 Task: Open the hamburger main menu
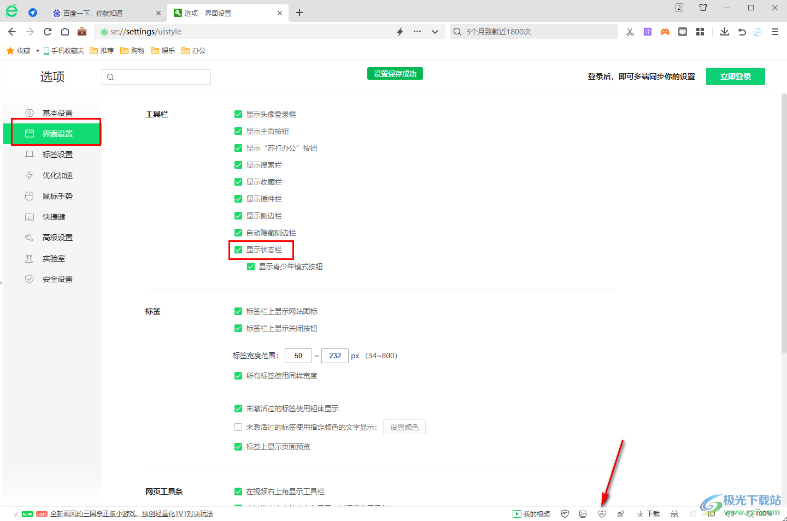pos(775,32)
